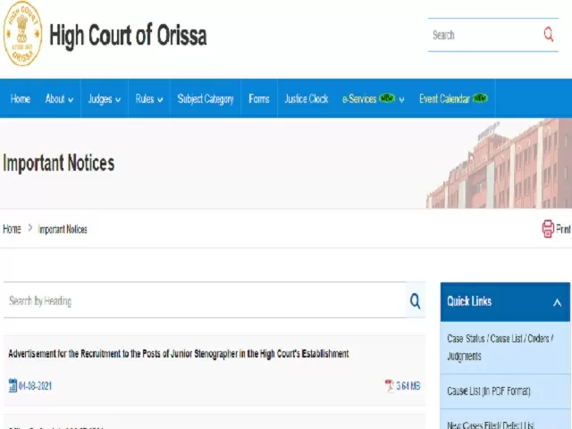Open the Junior Stenographer recruitment advertisement notice
572x429 pixels.
tap(179, 354)
